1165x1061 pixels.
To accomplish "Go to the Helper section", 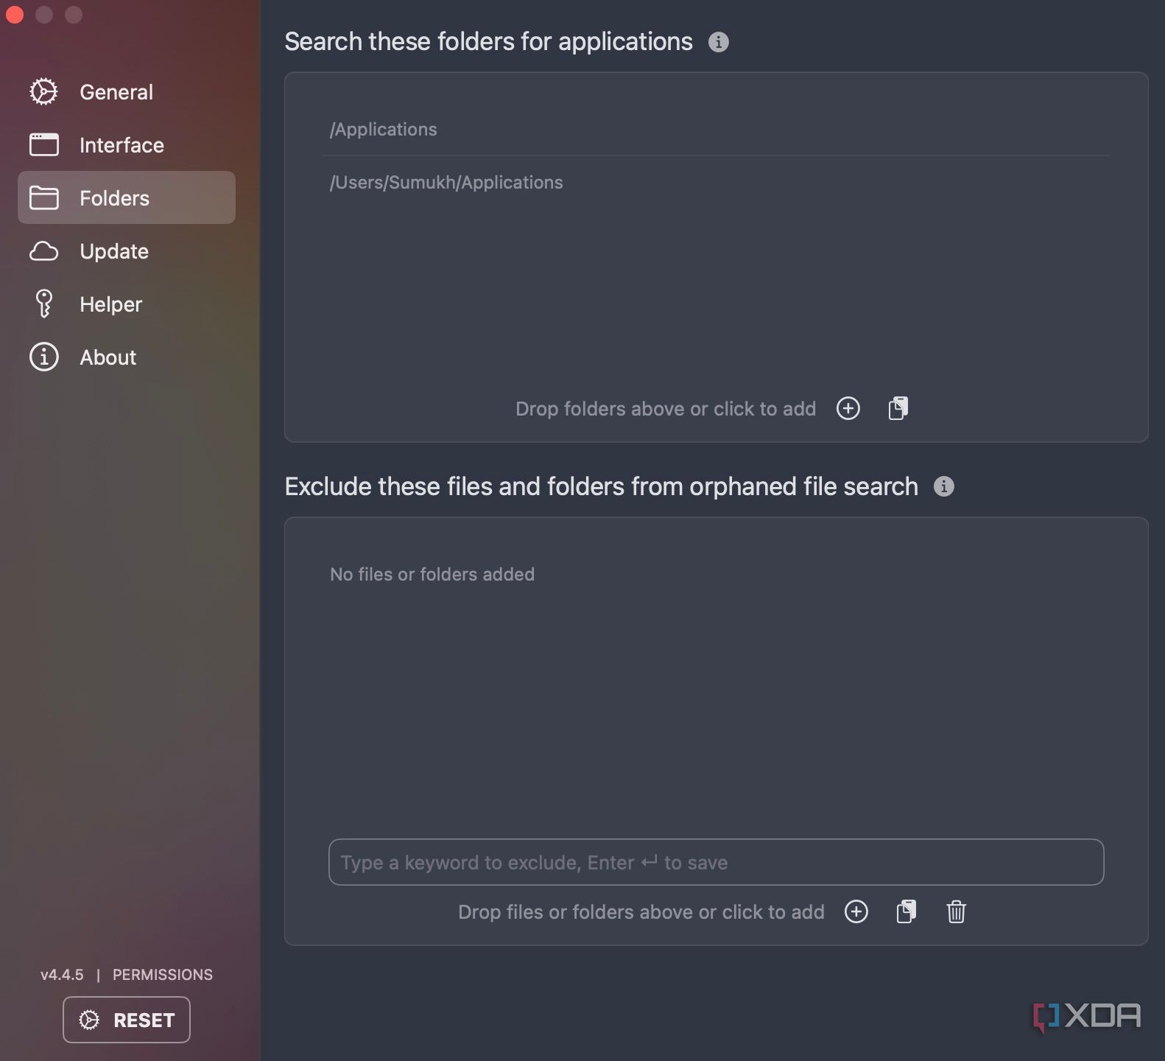I will tap(127, 304).
